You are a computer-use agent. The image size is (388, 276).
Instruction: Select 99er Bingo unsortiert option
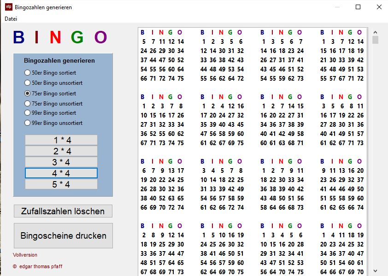coord(27,123)
